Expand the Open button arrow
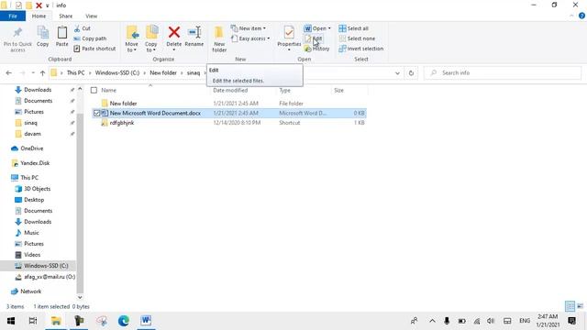 click(x=329, y=28)
